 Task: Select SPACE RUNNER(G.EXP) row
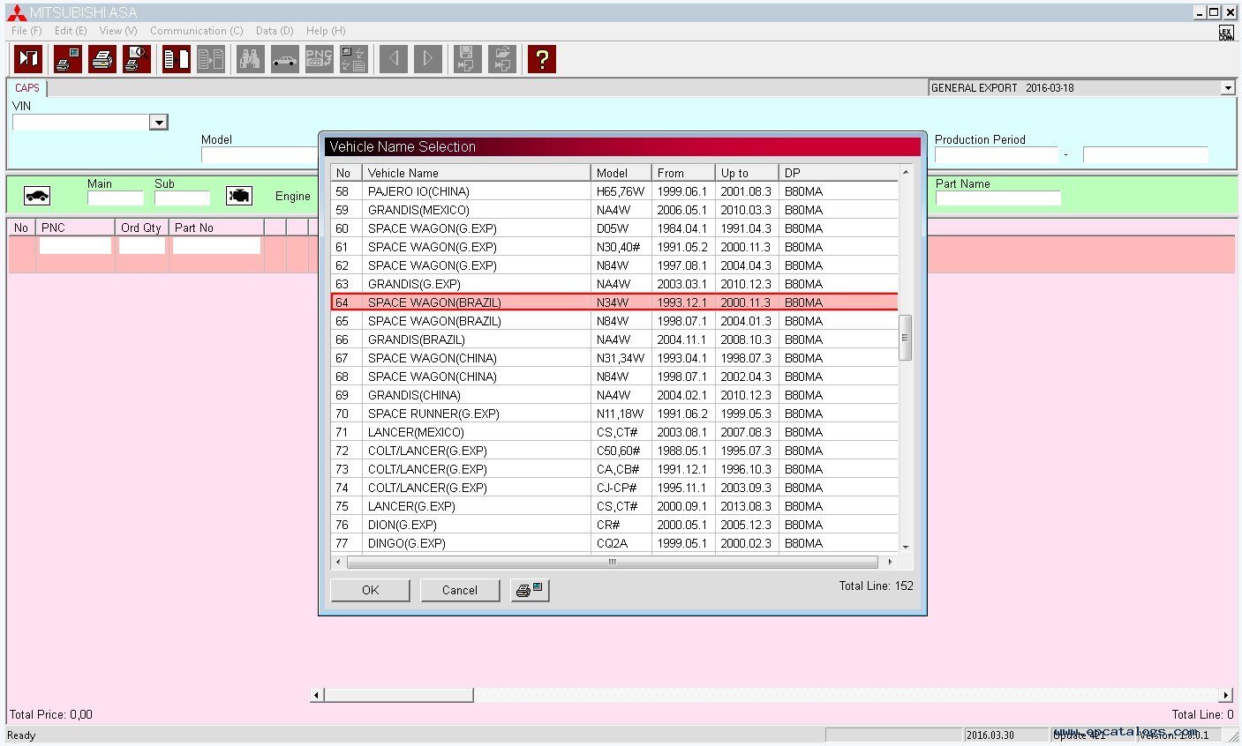(614, 414)
